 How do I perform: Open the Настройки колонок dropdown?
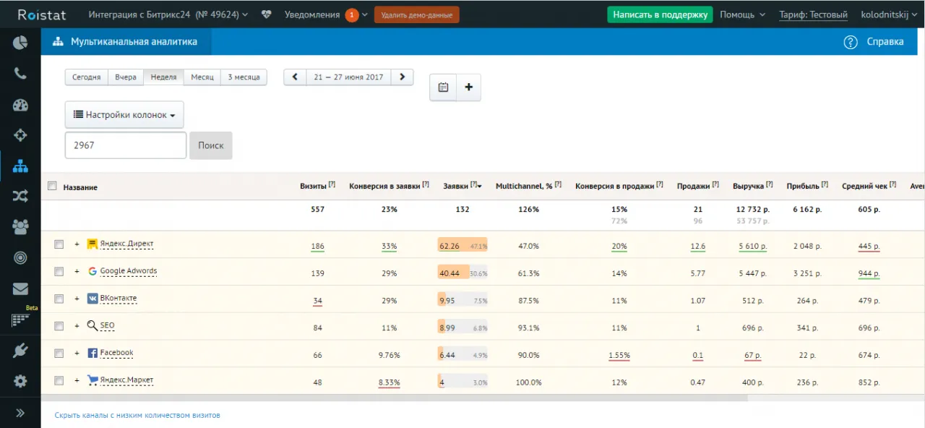click(124, 115)
